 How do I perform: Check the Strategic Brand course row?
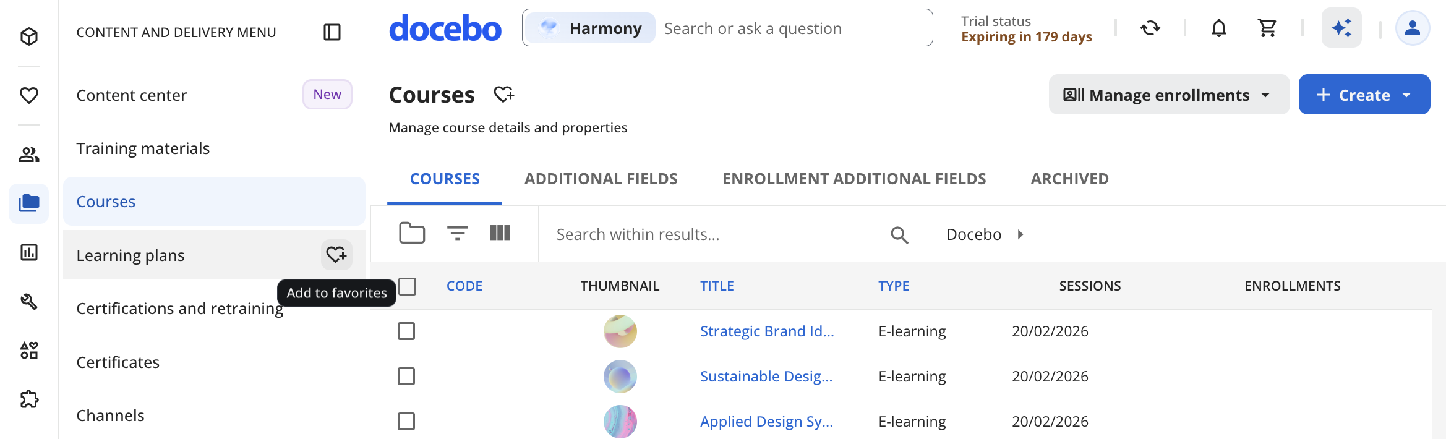click(x=406, y=331)
